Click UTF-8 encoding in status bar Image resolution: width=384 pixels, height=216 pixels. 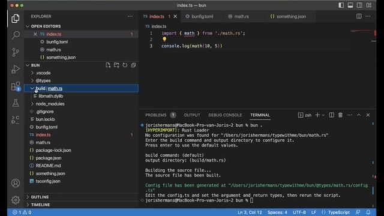[299, 212]
